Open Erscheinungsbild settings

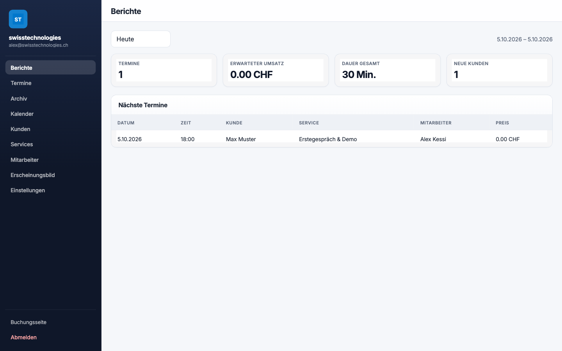50,175
